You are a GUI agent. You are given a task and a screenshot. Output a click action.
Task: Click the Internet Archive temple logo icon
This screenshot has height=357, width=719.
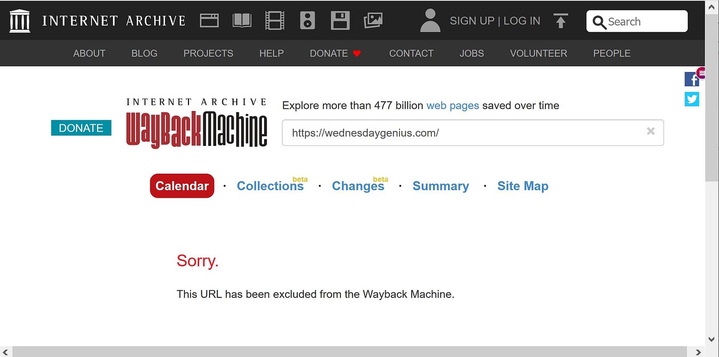click(20, 21)
